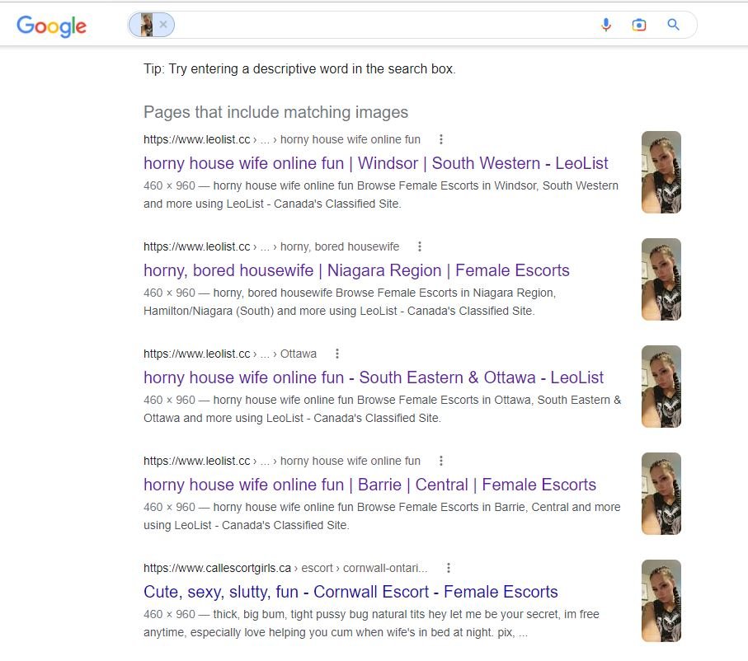Start voice search with microphone icon
Screen dimensions: 748x661
coord(606,25)
